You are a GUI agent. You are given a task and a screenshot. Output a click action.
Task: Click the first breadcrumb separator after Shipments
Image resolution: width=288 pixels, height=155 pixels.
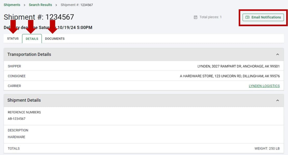point(24,5)
